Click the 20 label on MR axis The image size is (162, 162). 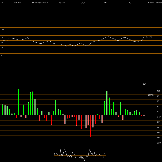point(158,112)
